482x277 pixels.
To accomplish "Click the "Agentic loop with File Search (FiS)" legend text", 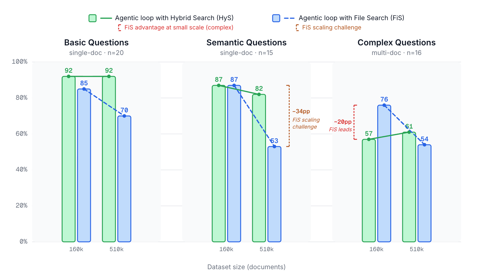I will click(351, 18).
